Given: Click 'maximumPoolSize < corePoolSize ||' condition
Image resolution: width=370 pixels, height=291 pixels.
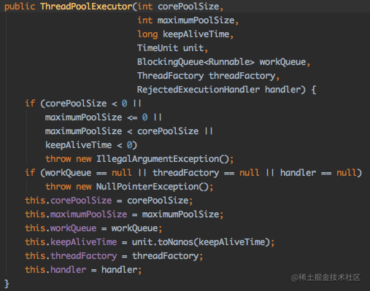Looking at the screenshot, I should [129, 131].
